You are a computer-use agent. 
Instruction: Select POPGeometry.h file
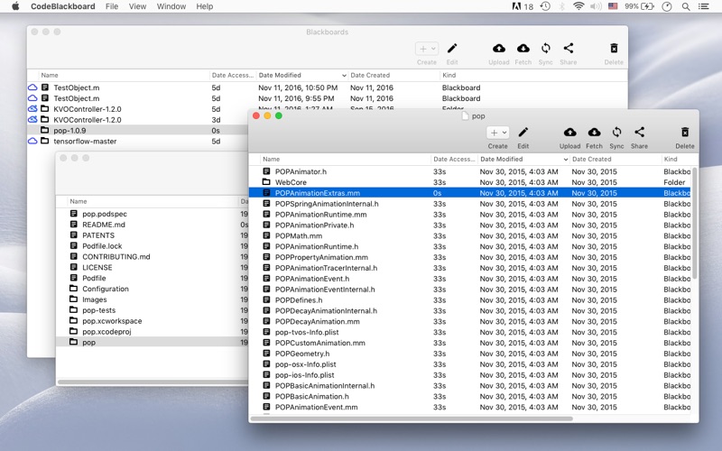click(469, 354)
